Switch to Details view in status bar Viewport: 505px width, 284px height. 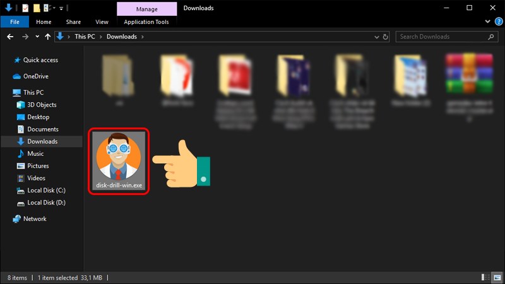(x=485, y=278)
